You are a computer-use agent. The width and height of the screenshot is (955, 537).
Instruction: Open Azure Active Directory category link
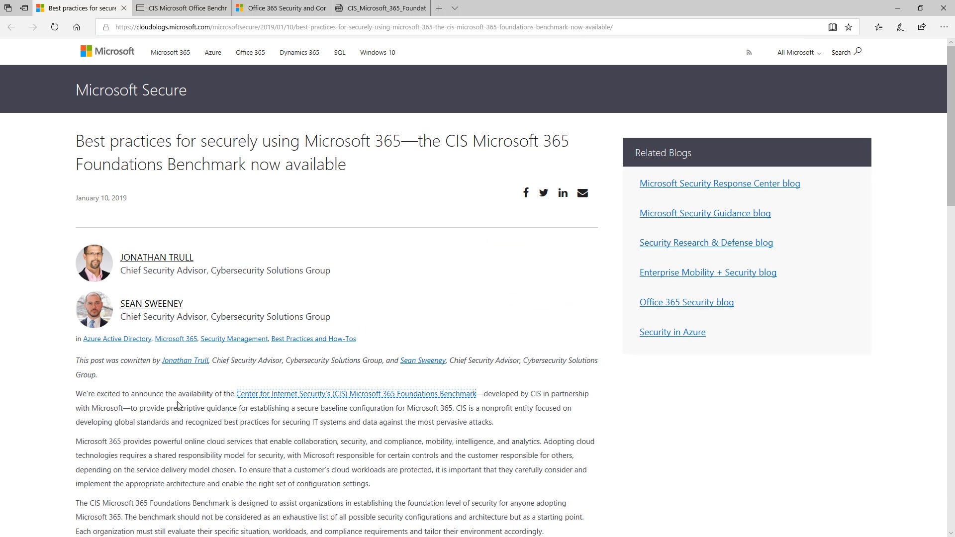pyautogui.click(x=117, y=339)
